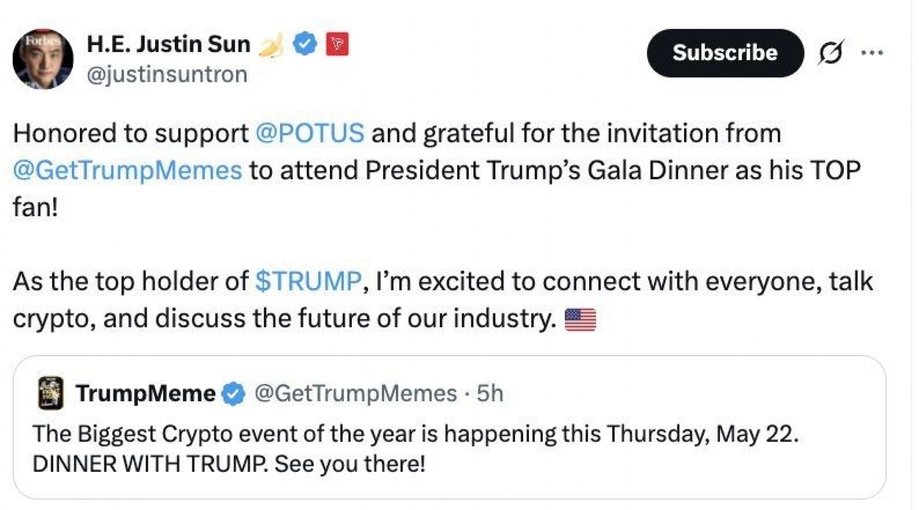Open the @GetTrumpMemes mention in the tweet body
Viewport: 919px width, 510px height.
pyautogui.click(x=128, y=170)
